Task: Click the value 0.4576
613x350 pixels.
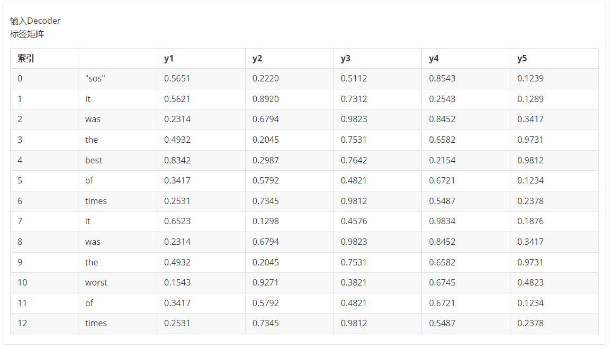Action: point(354,221)
